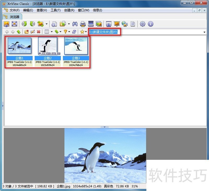Click the sort order green arrows icon
Viewport: 209px width, 191px height.
click(57, 32)
